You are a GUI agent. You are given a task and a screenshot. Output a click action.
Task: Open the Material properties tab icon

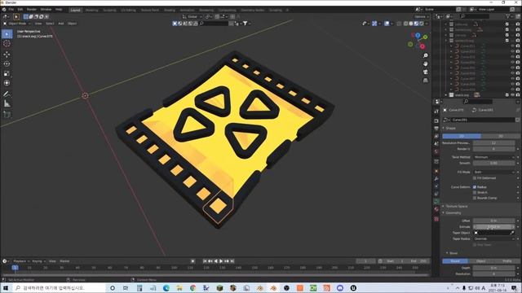click(436, 209)
